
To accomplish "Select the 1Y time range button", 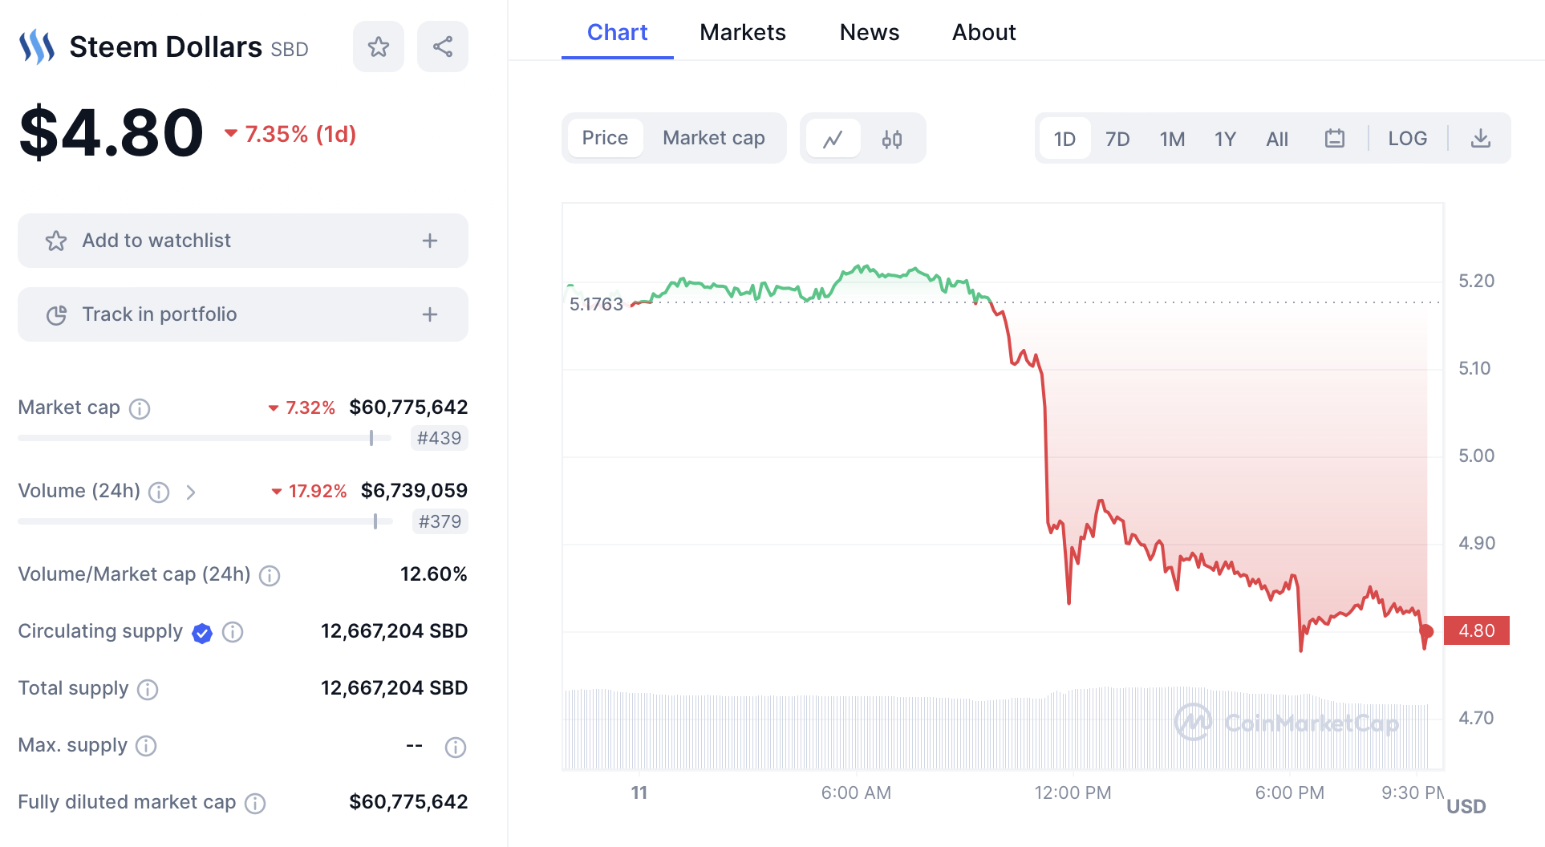I will click(1225, 140).
